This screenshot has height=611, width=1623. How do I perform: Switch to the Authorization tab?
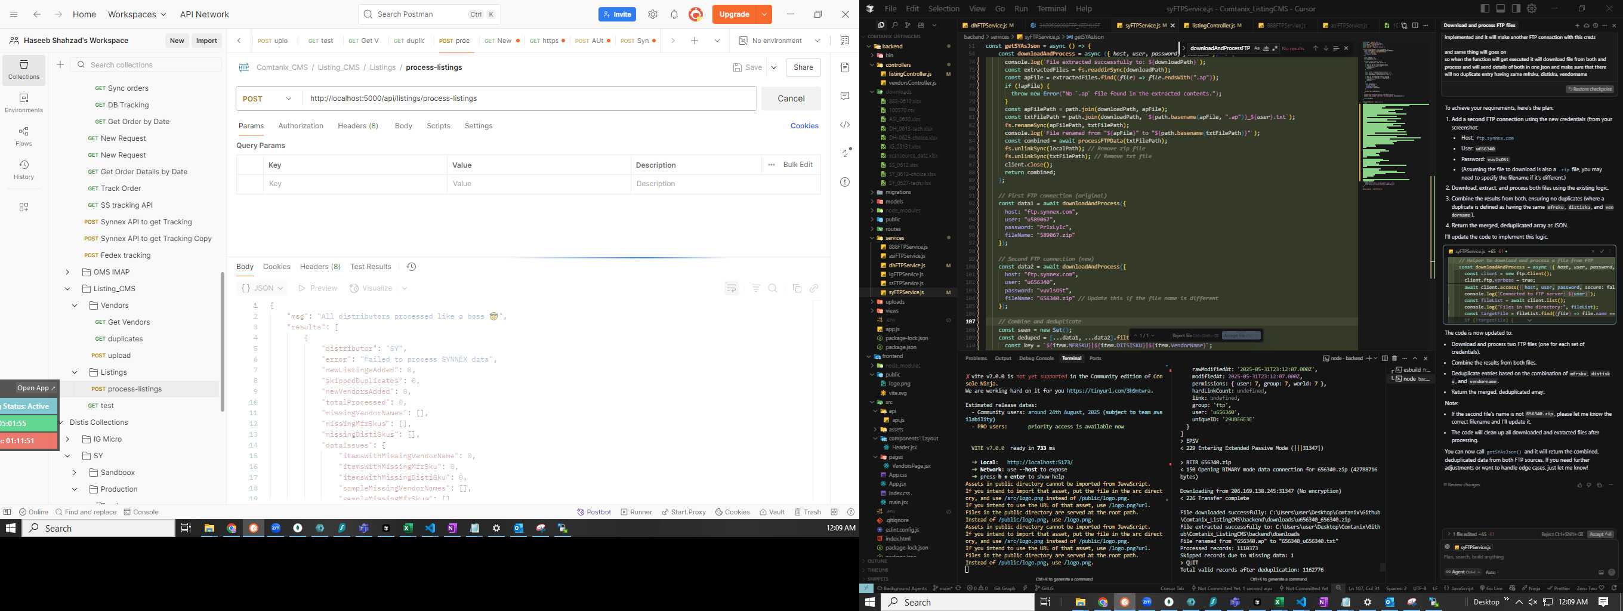(301, 126)
